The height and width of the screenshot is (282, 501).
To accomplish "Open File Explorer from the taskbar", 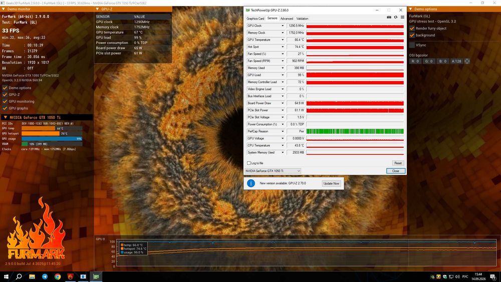I will [32, 276].
